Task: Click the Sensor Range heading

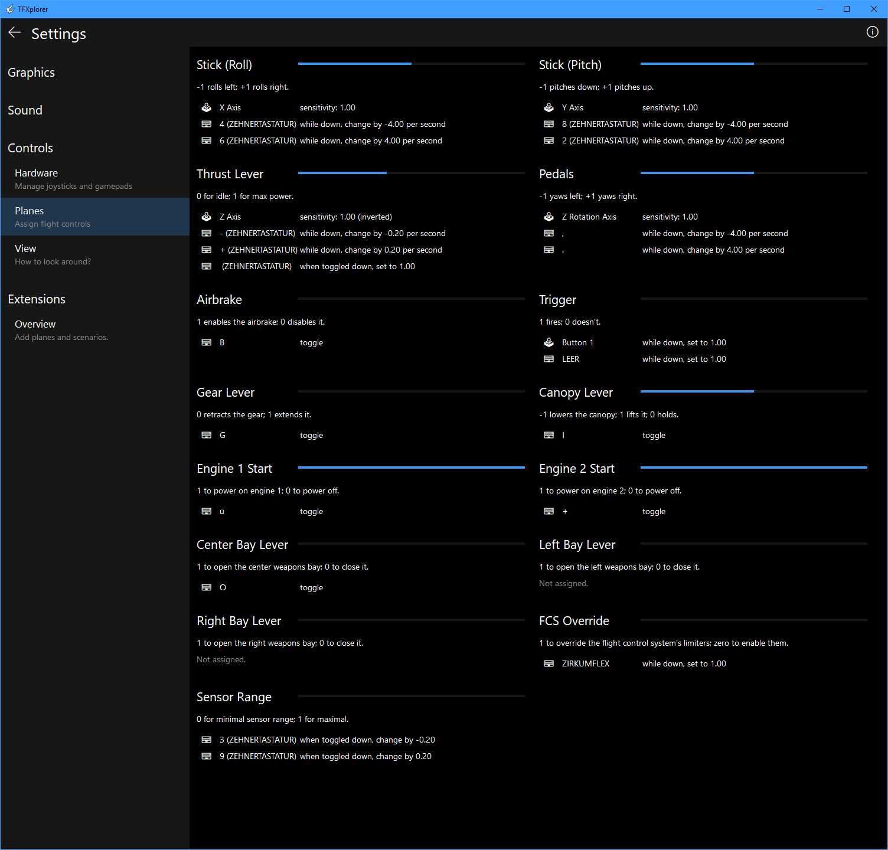Action: [x=234, y=697]
